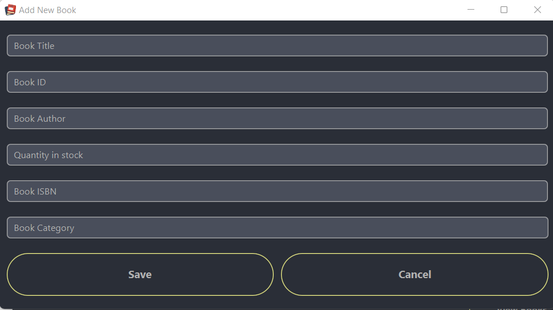553x310 pixels.
Task: Focus the Book Category text box
Action: tap(277, 228)
